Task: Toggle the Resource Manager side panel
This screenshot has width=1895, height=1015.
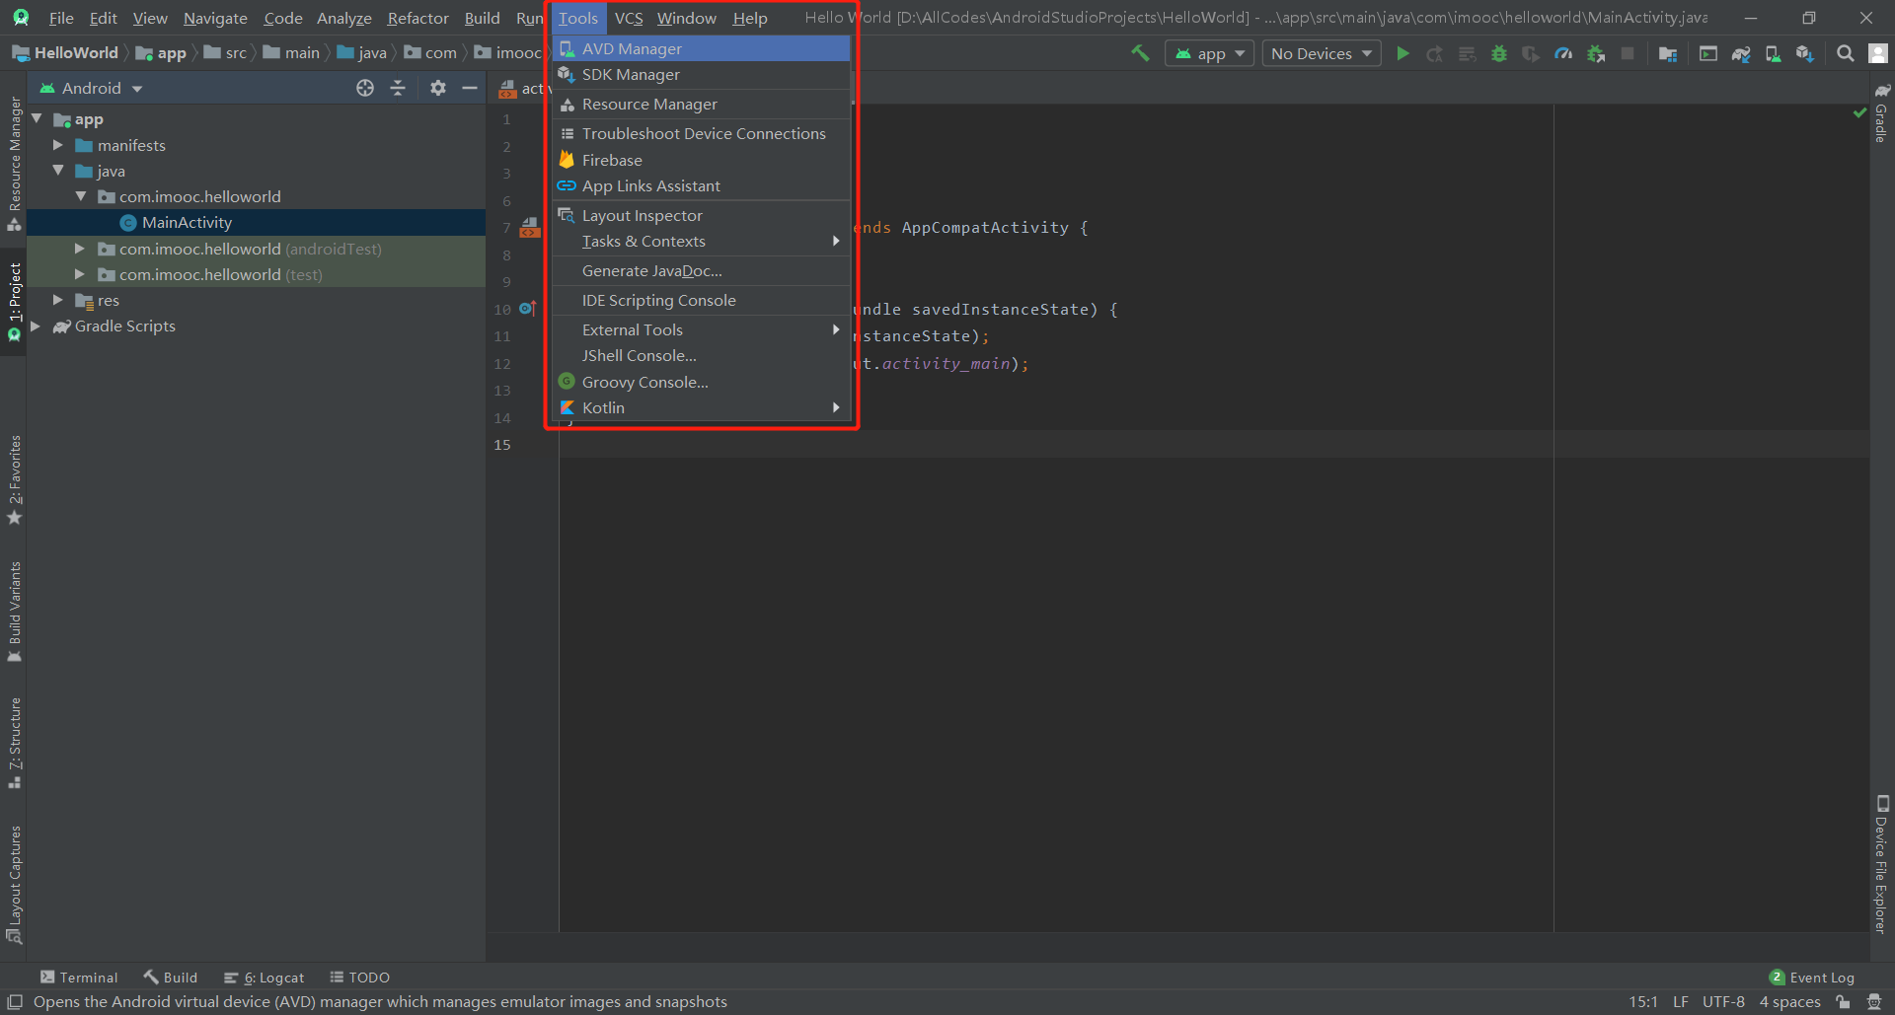Action: (x=14, y=165)
